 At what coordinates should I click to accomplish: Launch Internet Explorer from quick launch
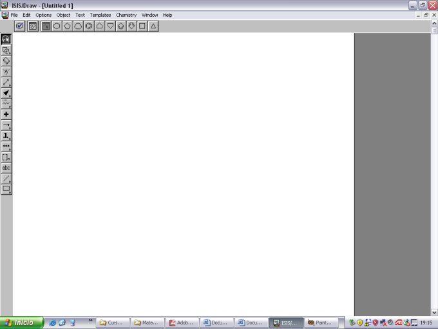[52, 323]
